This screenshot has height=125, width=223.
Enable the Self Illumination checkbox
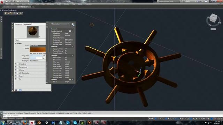tap(17, 73)
